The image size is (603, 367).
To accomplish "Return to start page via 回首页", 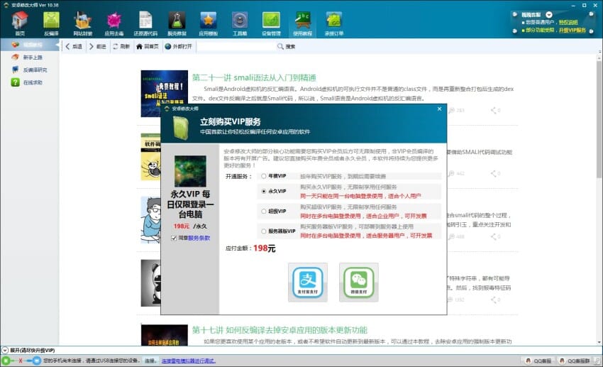I will click(148, 47).
